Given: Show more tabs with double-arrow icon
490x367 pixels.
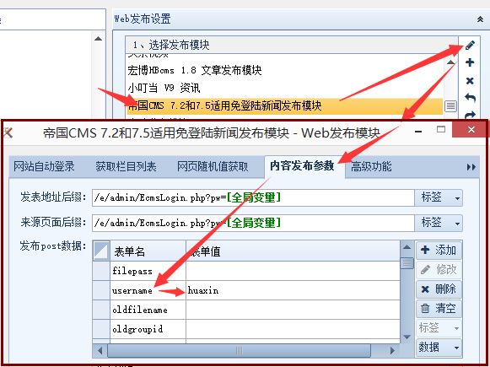Looking at the screenshot, I should coord(471,167).
